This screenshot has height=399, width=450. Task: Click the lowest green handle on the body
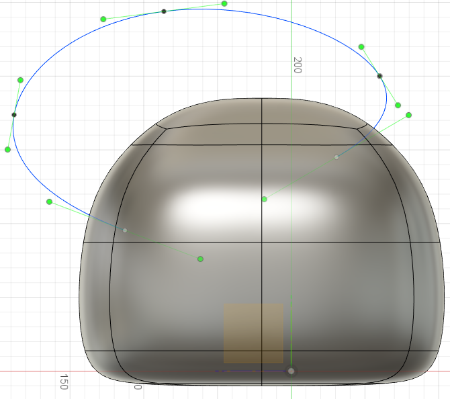[x=200, y=259]
